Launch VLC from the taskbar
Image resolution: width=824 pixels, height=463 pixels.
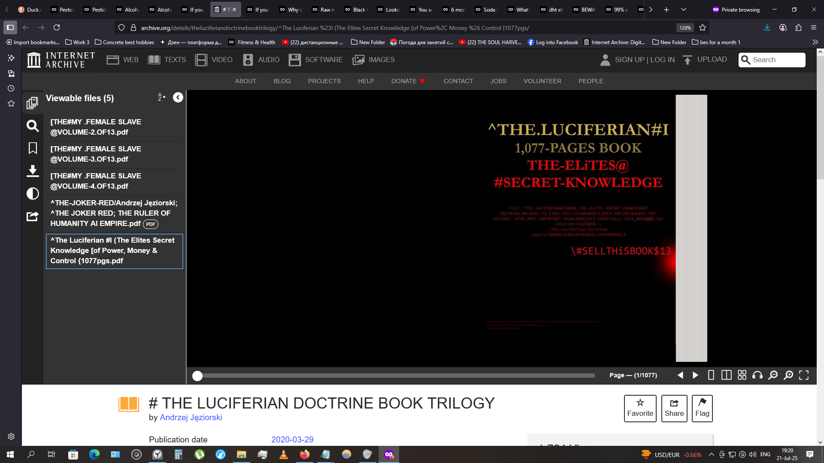[284, 454]
